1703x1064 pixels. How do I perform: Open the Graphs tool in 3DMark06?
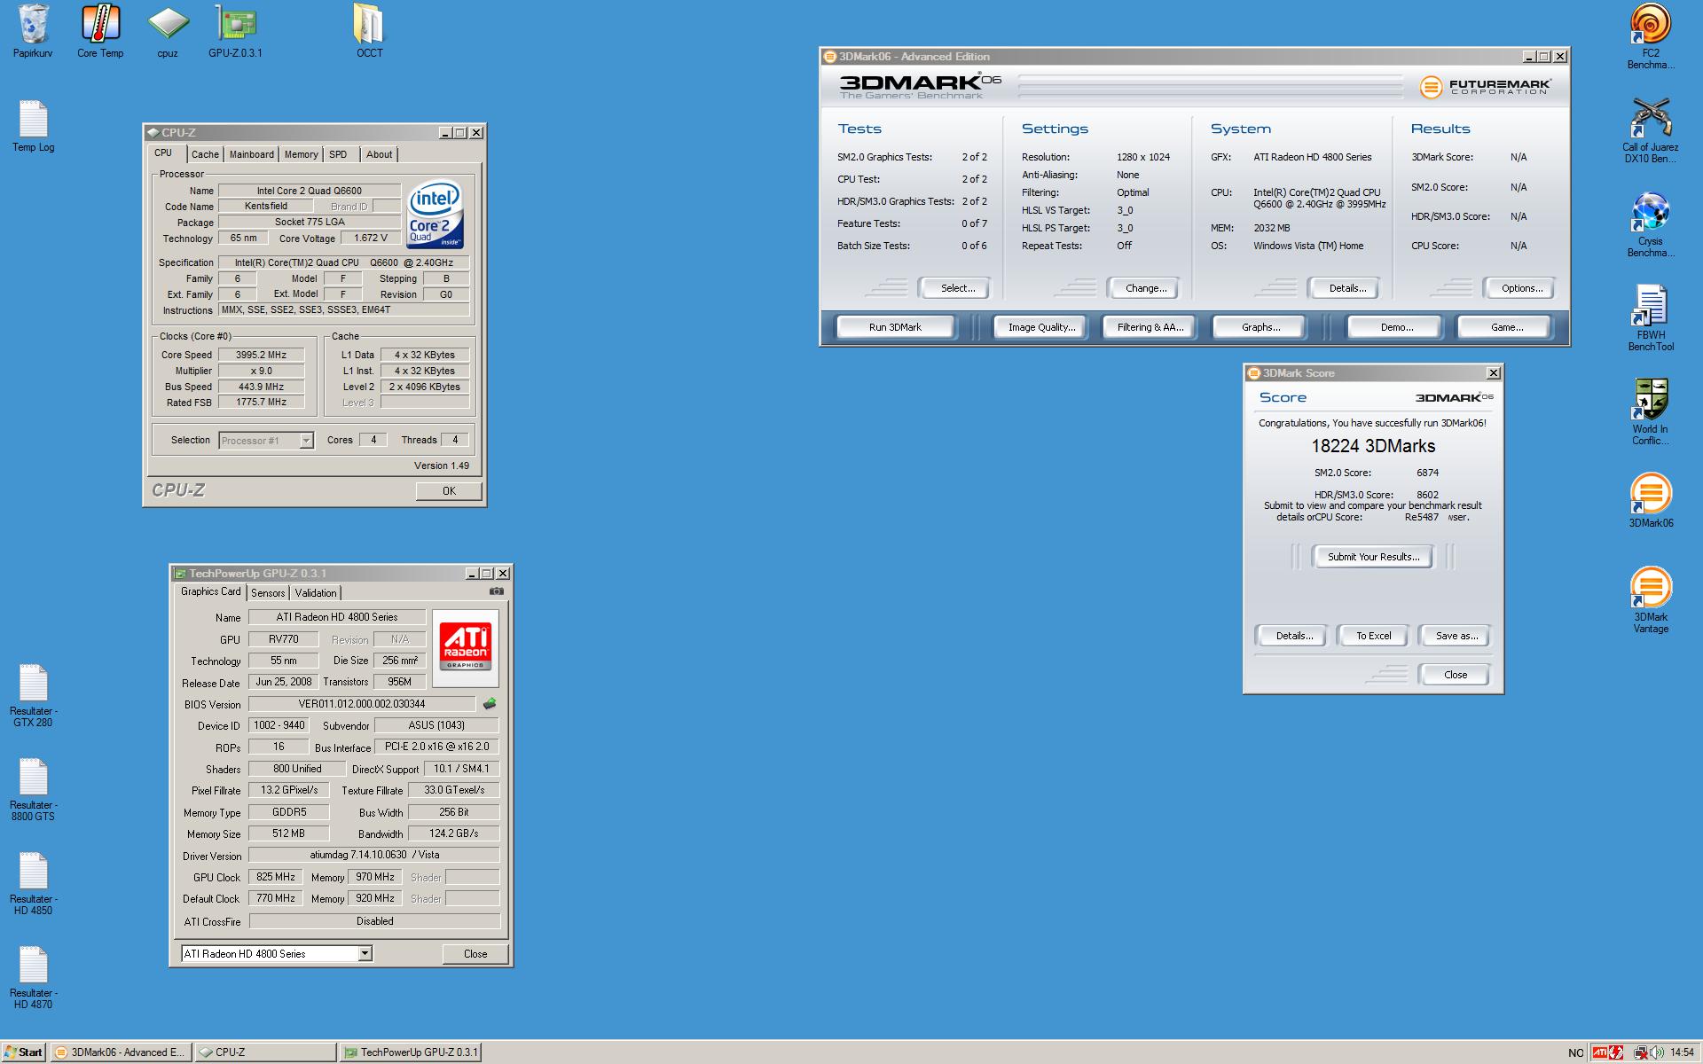(1260, 327)
